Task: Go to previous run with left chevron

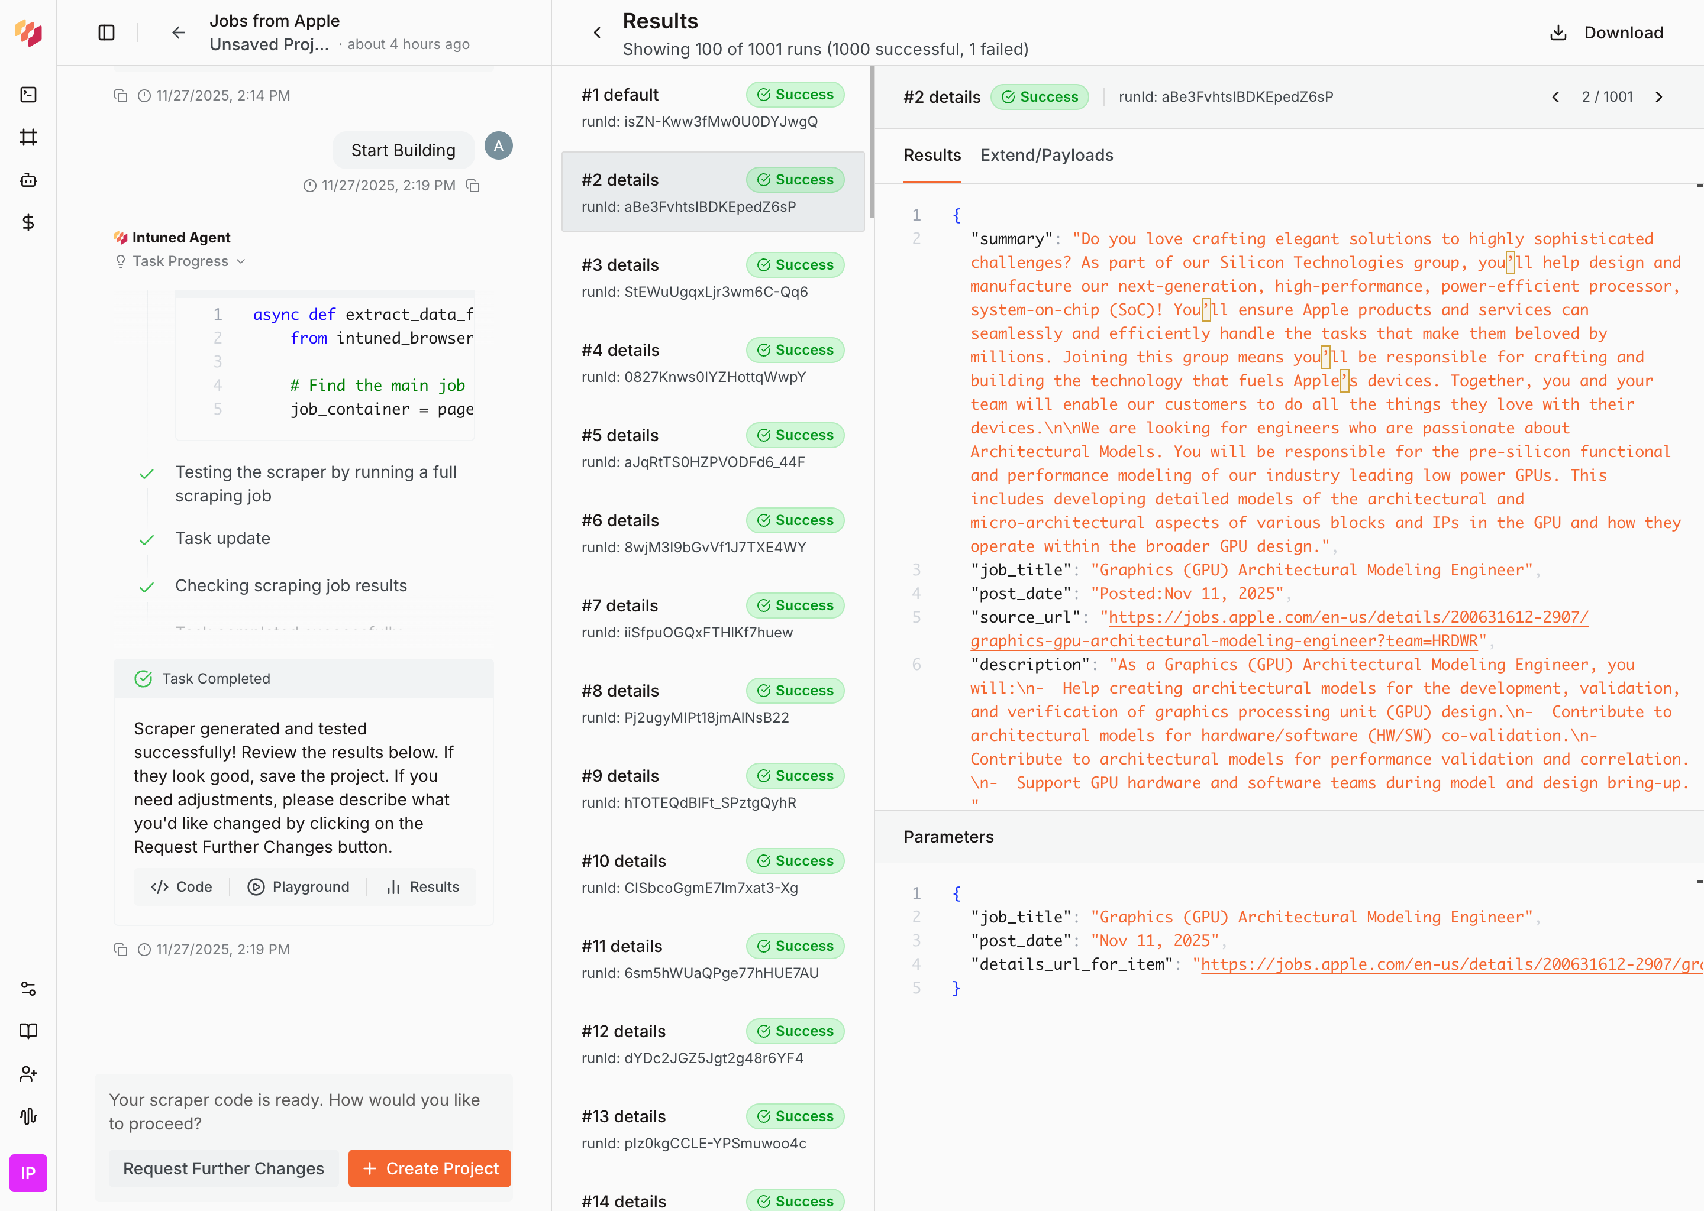Action: pyautogui.click(x=1555, y=97)
